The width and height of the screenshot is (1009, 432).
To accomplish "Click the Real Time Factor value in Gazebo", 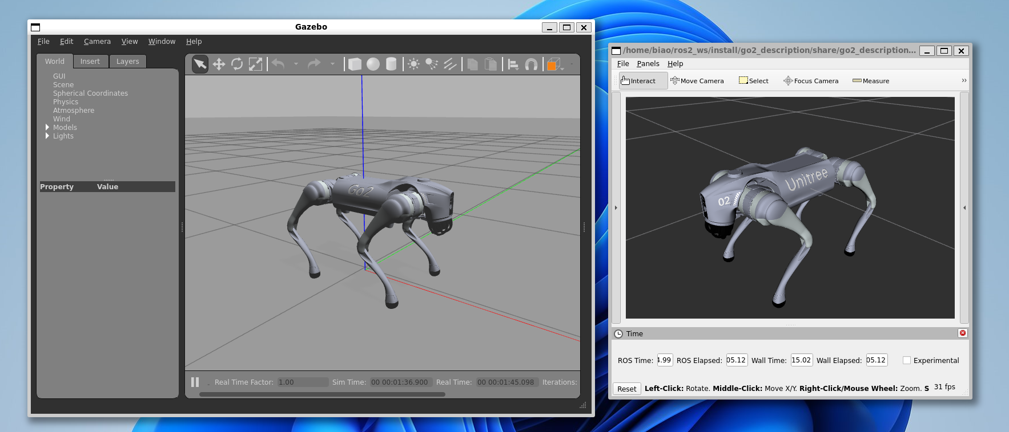I will click(303, 382).
